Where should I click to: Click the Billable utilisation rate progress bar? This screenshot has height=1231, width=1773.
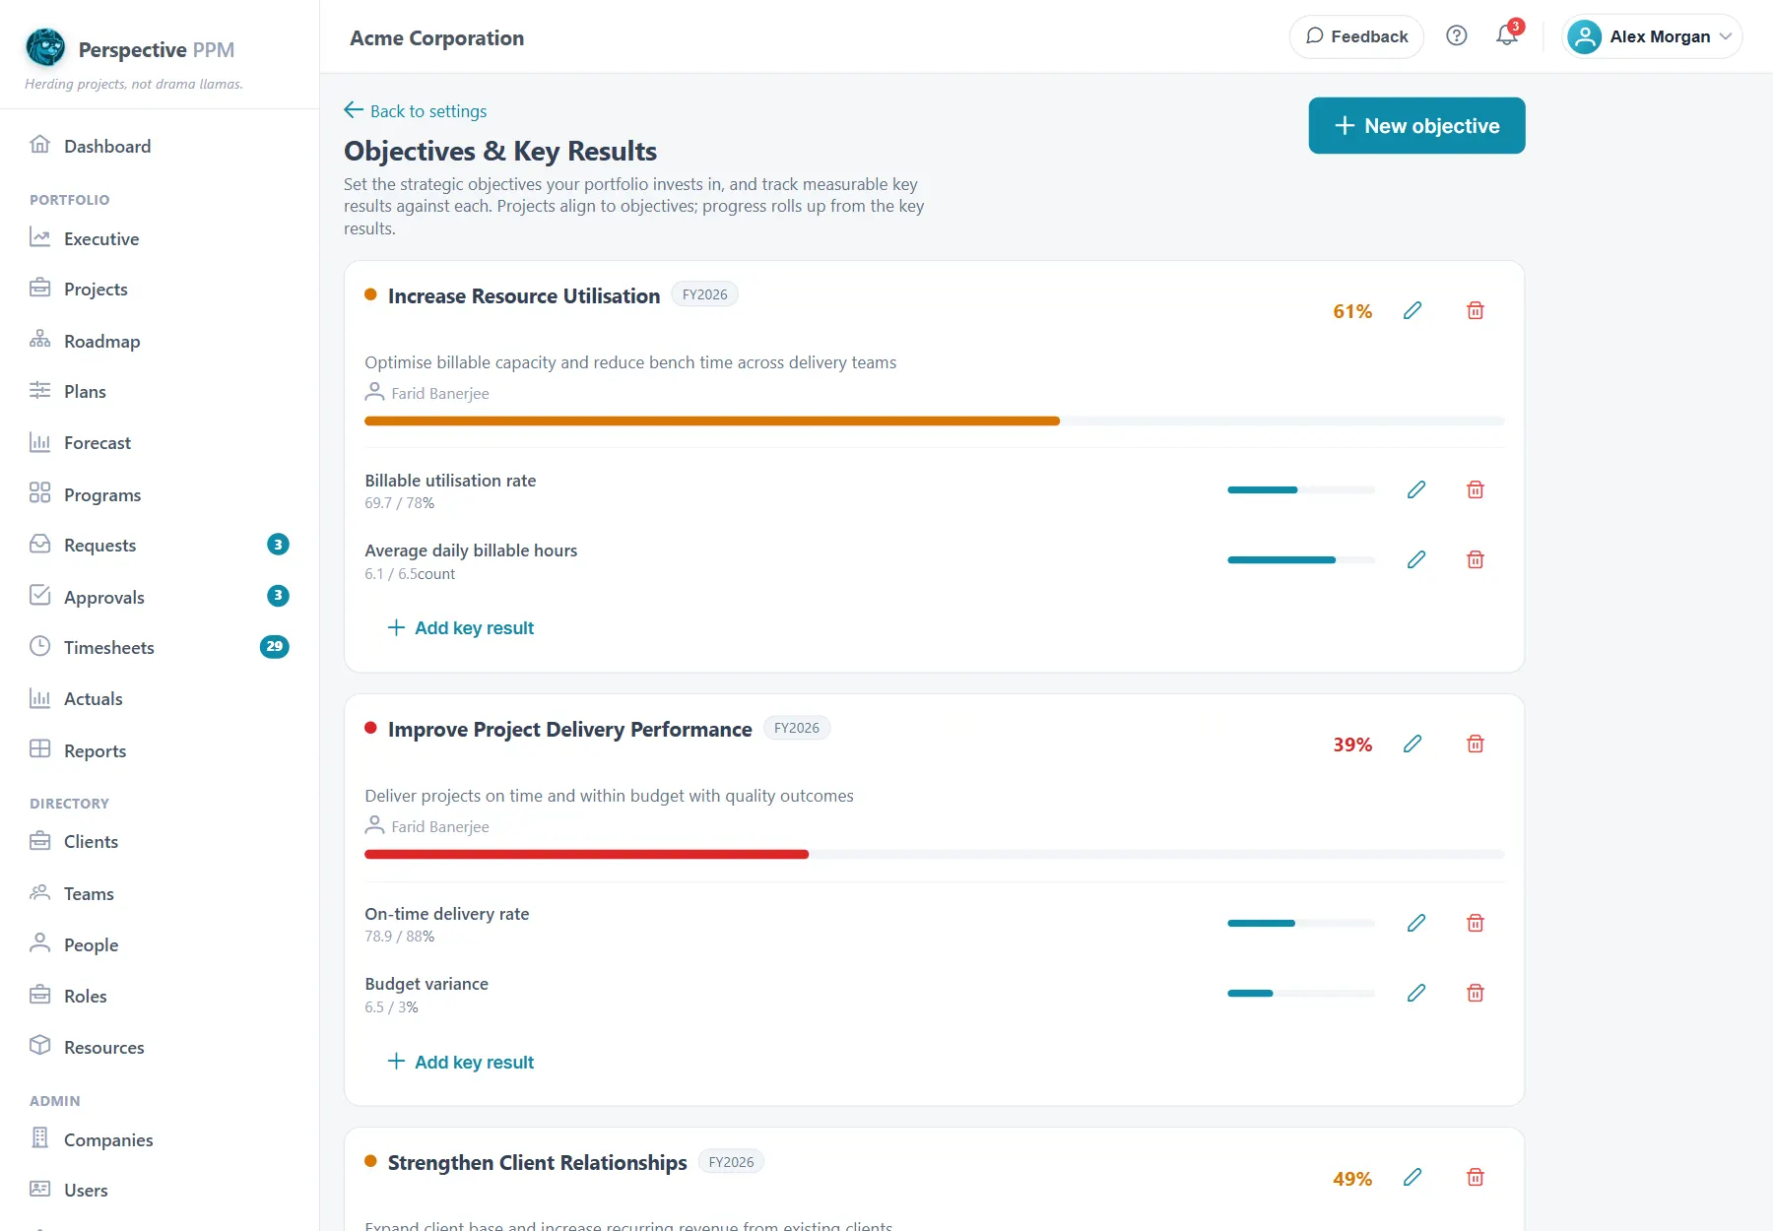(x=1301, y=489)
